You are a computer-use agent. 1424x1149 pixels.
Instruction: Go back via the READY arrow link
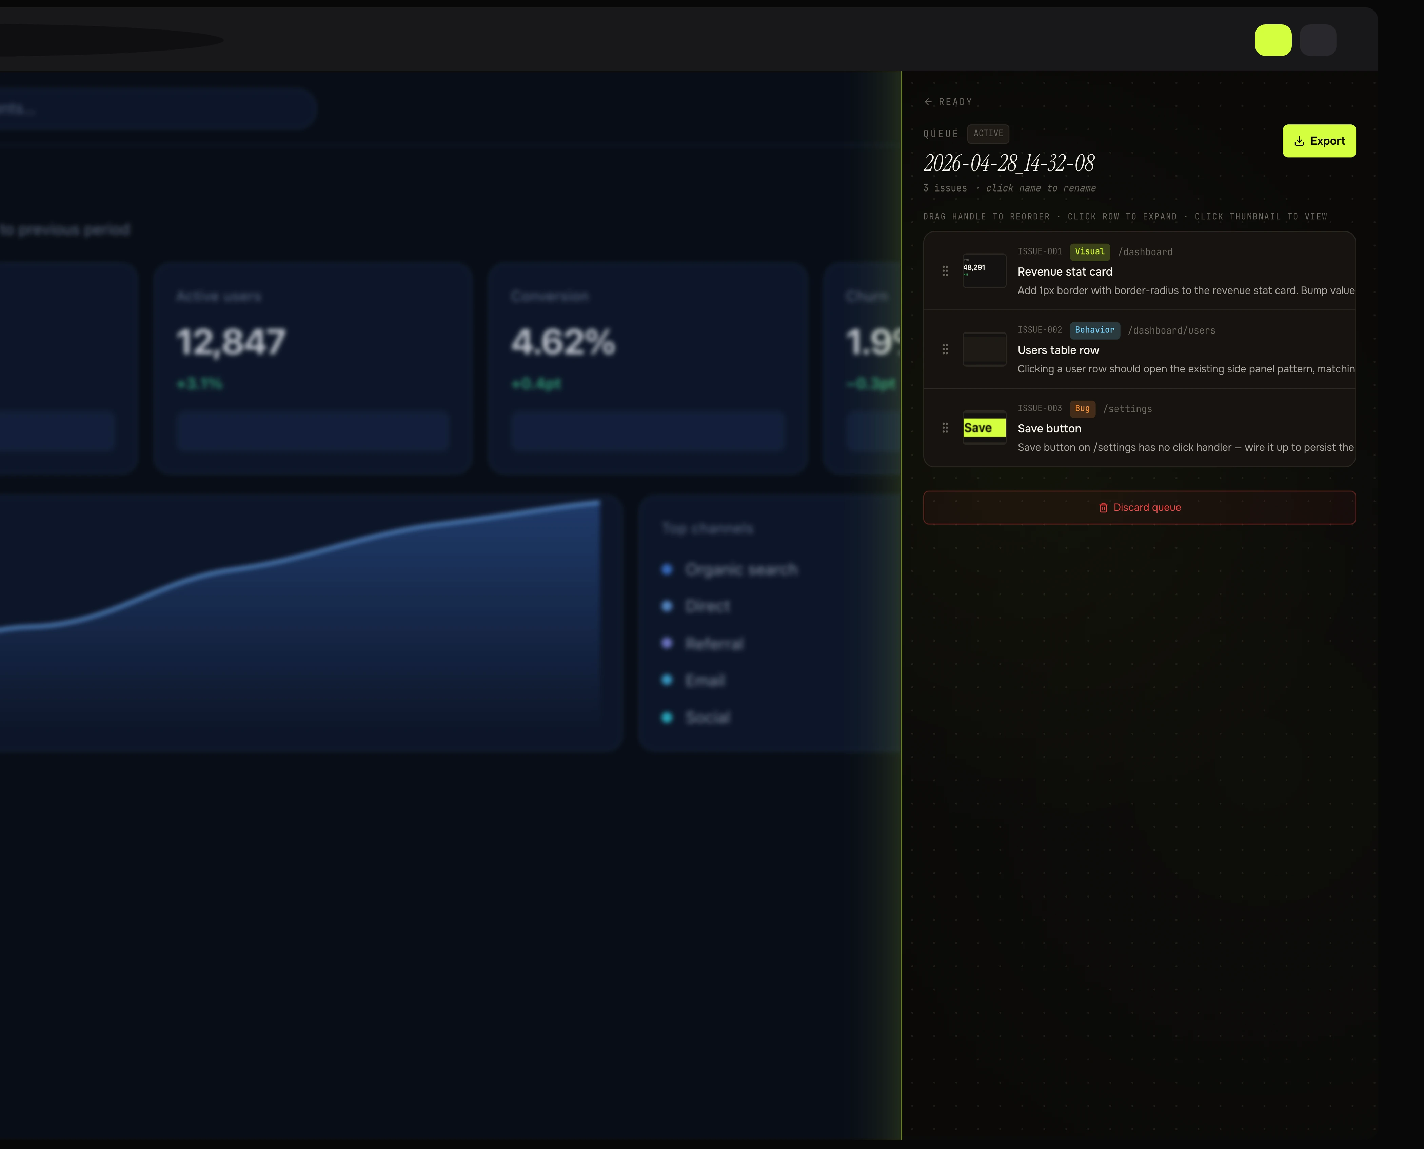[948, 102]
